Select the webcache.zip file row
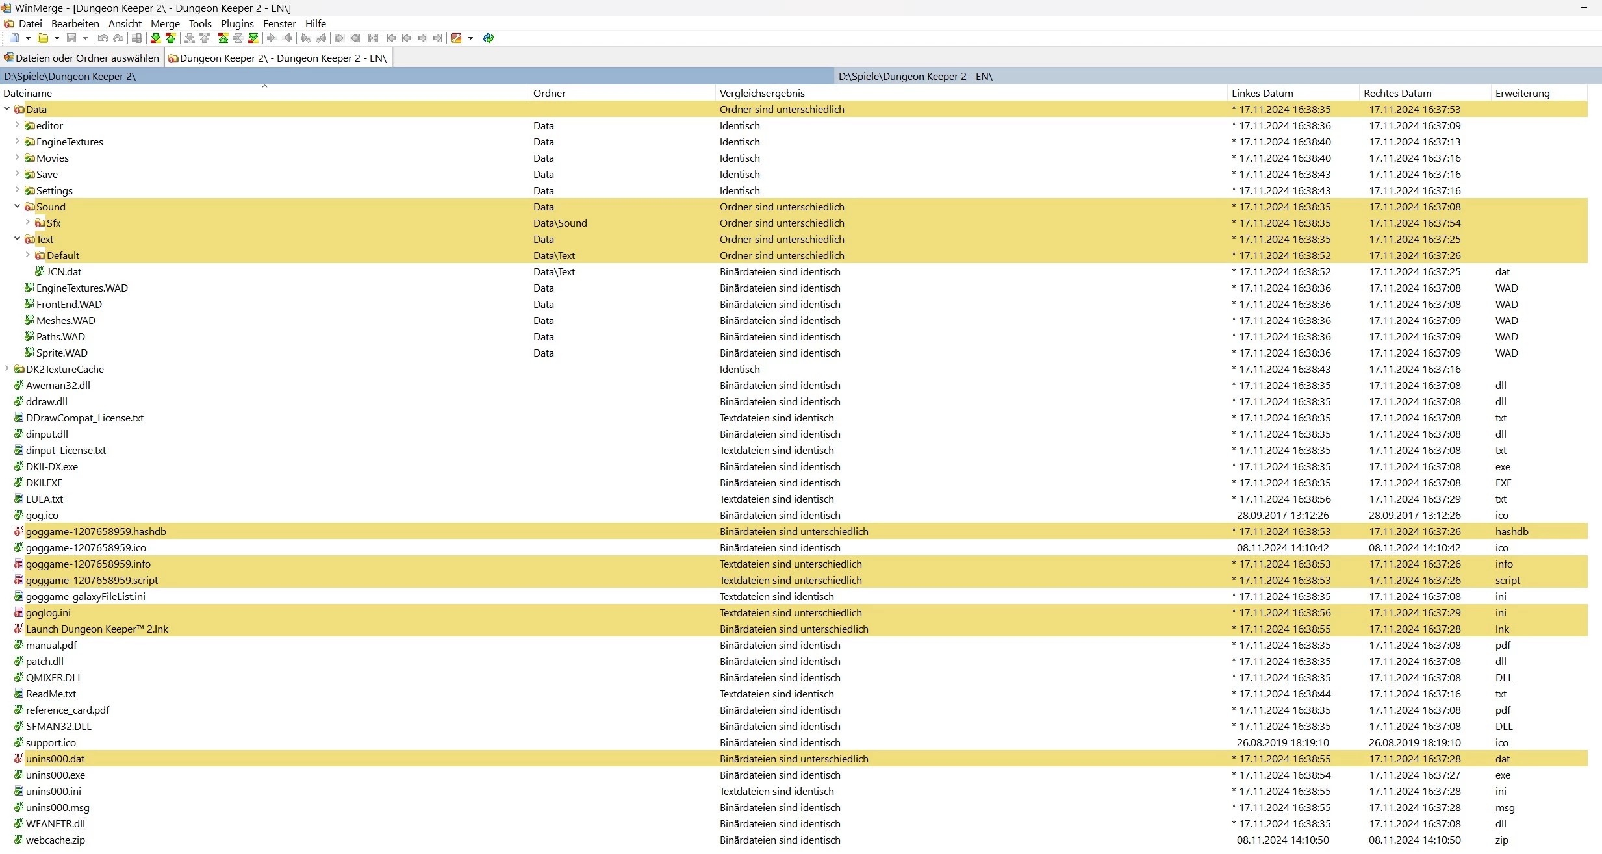The height and width of the screenshot is (854, 1602). coord(794,840)
